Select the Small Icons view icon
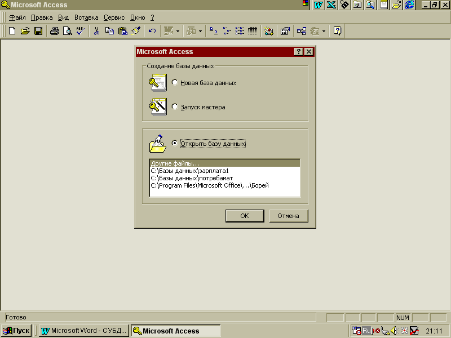 click(x=227, y=31)
